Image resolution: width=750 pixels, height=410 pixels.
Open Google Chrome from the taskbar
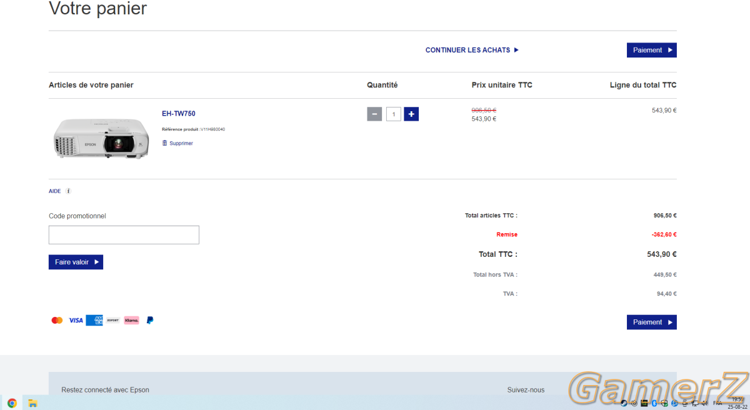point(12,402)
